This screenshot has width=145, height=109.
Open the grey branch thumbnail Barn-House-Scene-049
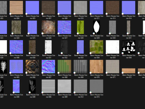tap(32, 86)
